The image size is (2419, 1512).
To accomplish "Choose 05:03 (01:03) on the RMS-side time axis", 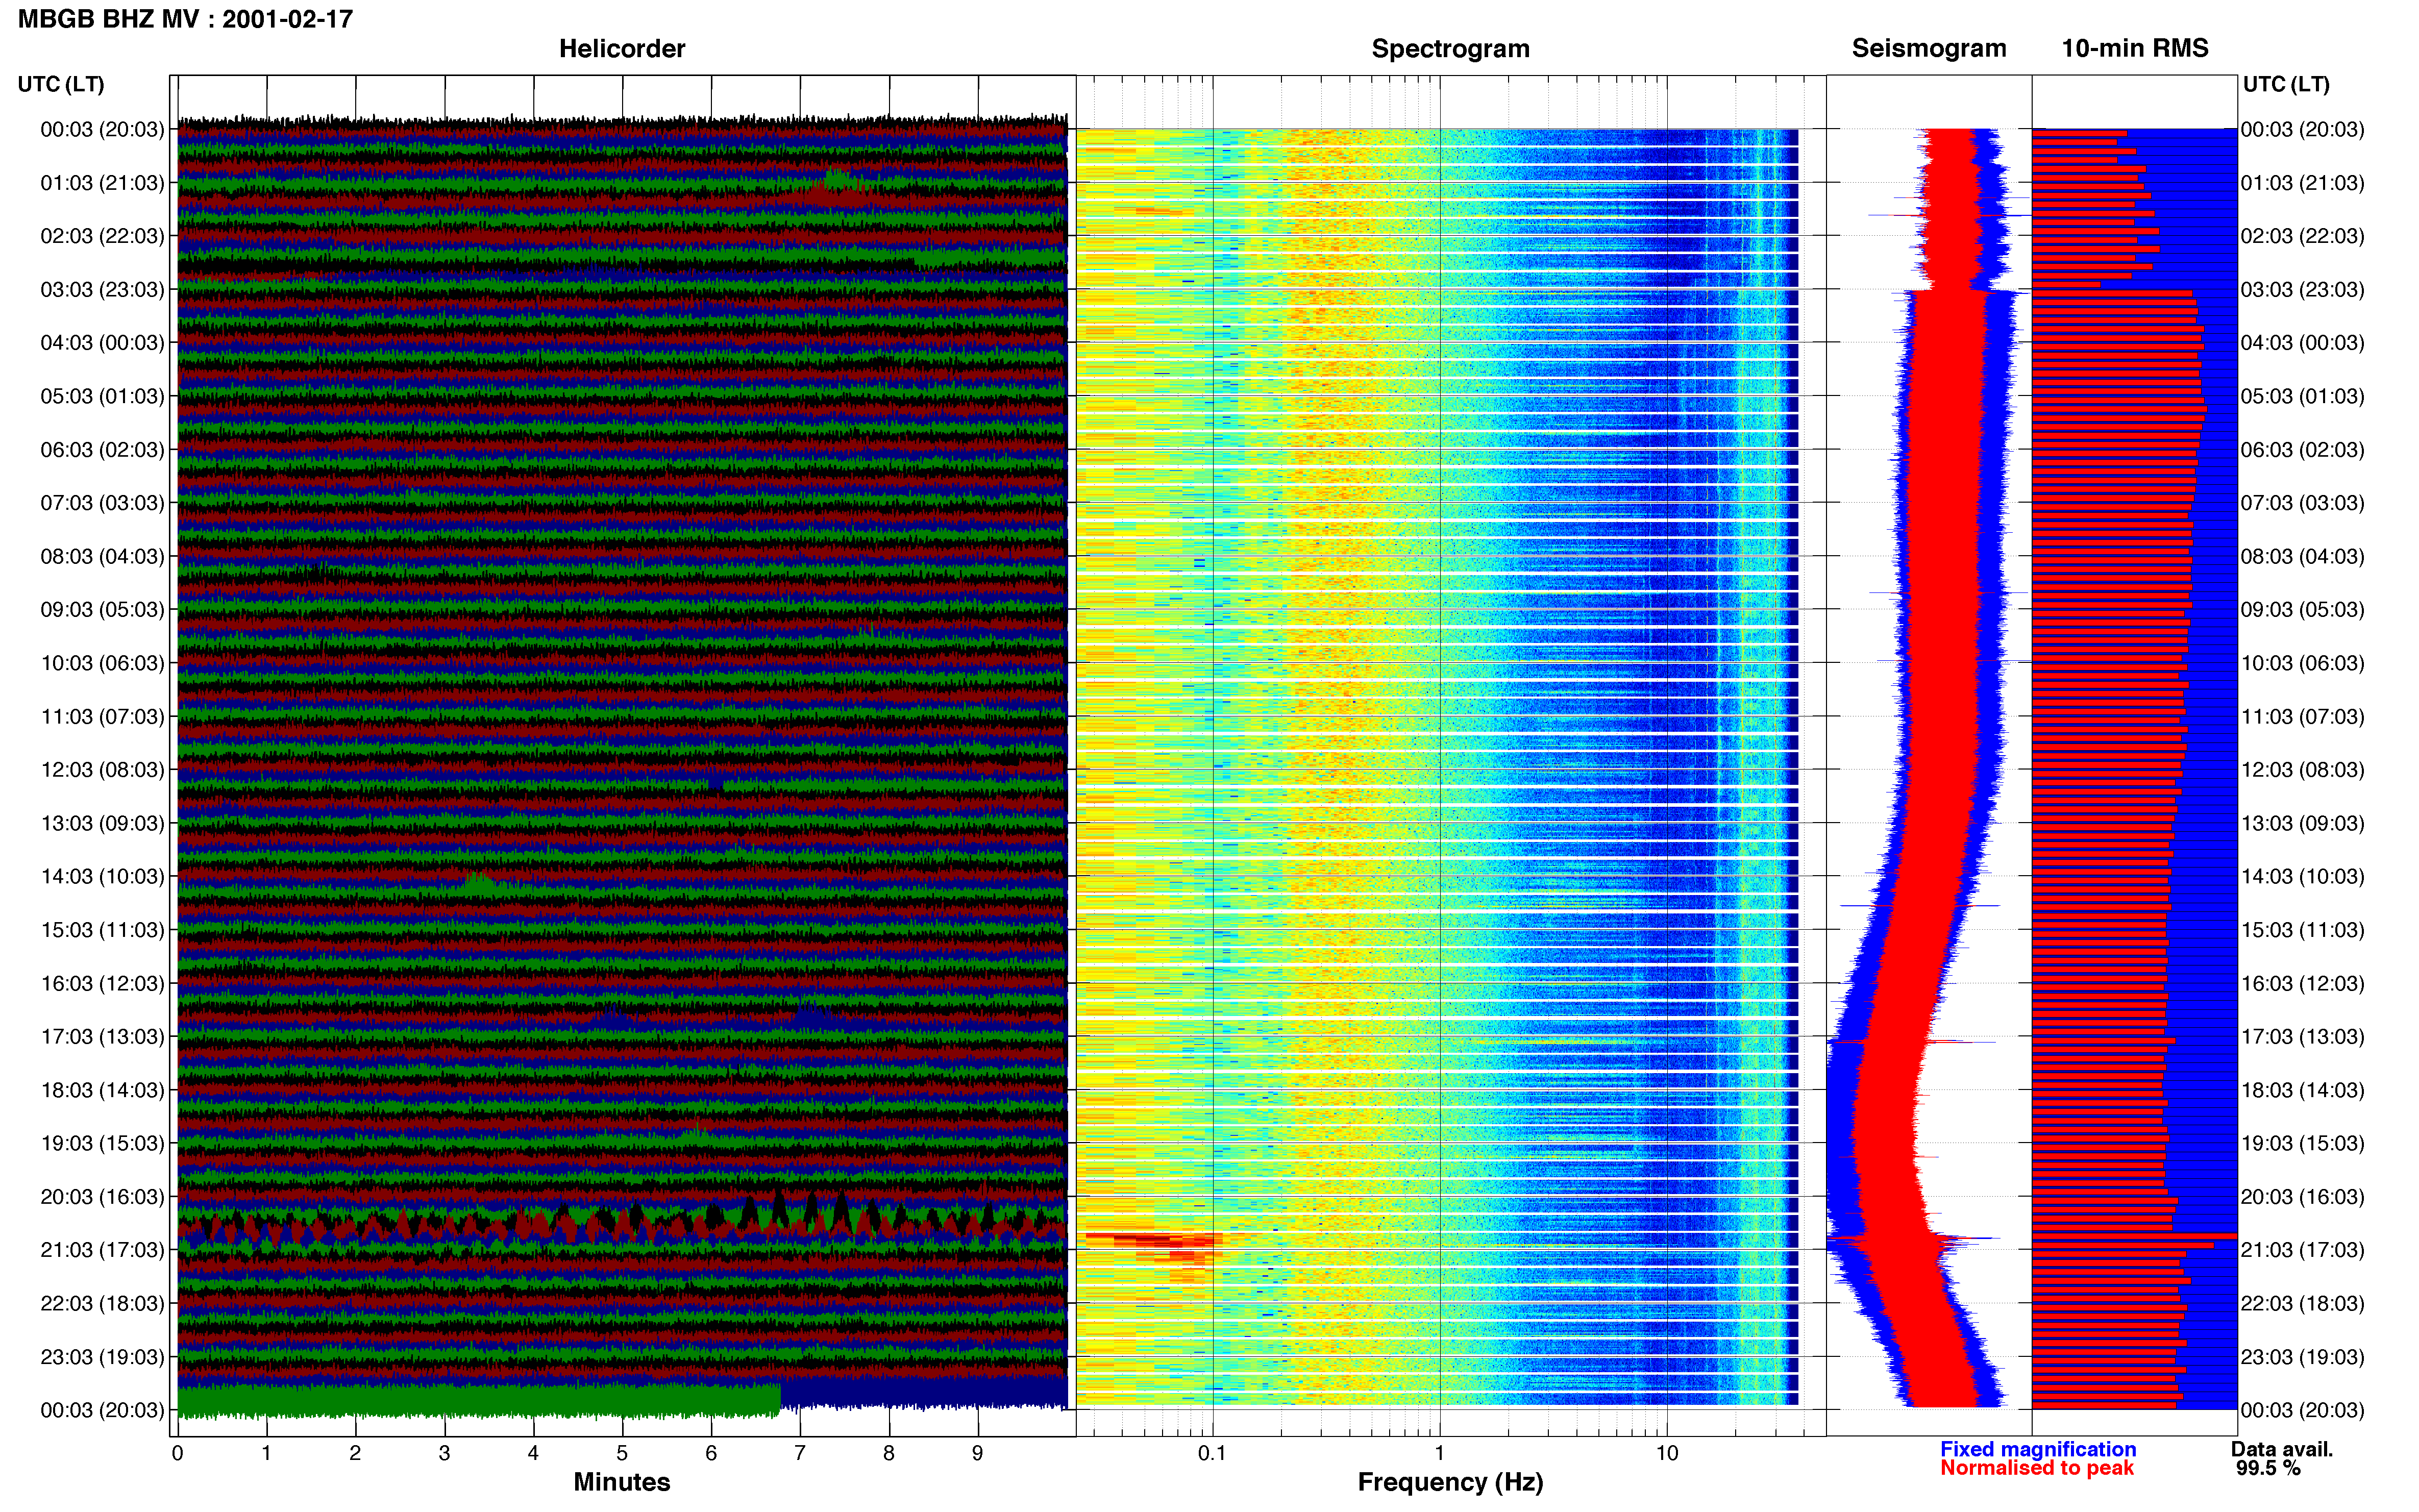I will tap(2302, 396).
